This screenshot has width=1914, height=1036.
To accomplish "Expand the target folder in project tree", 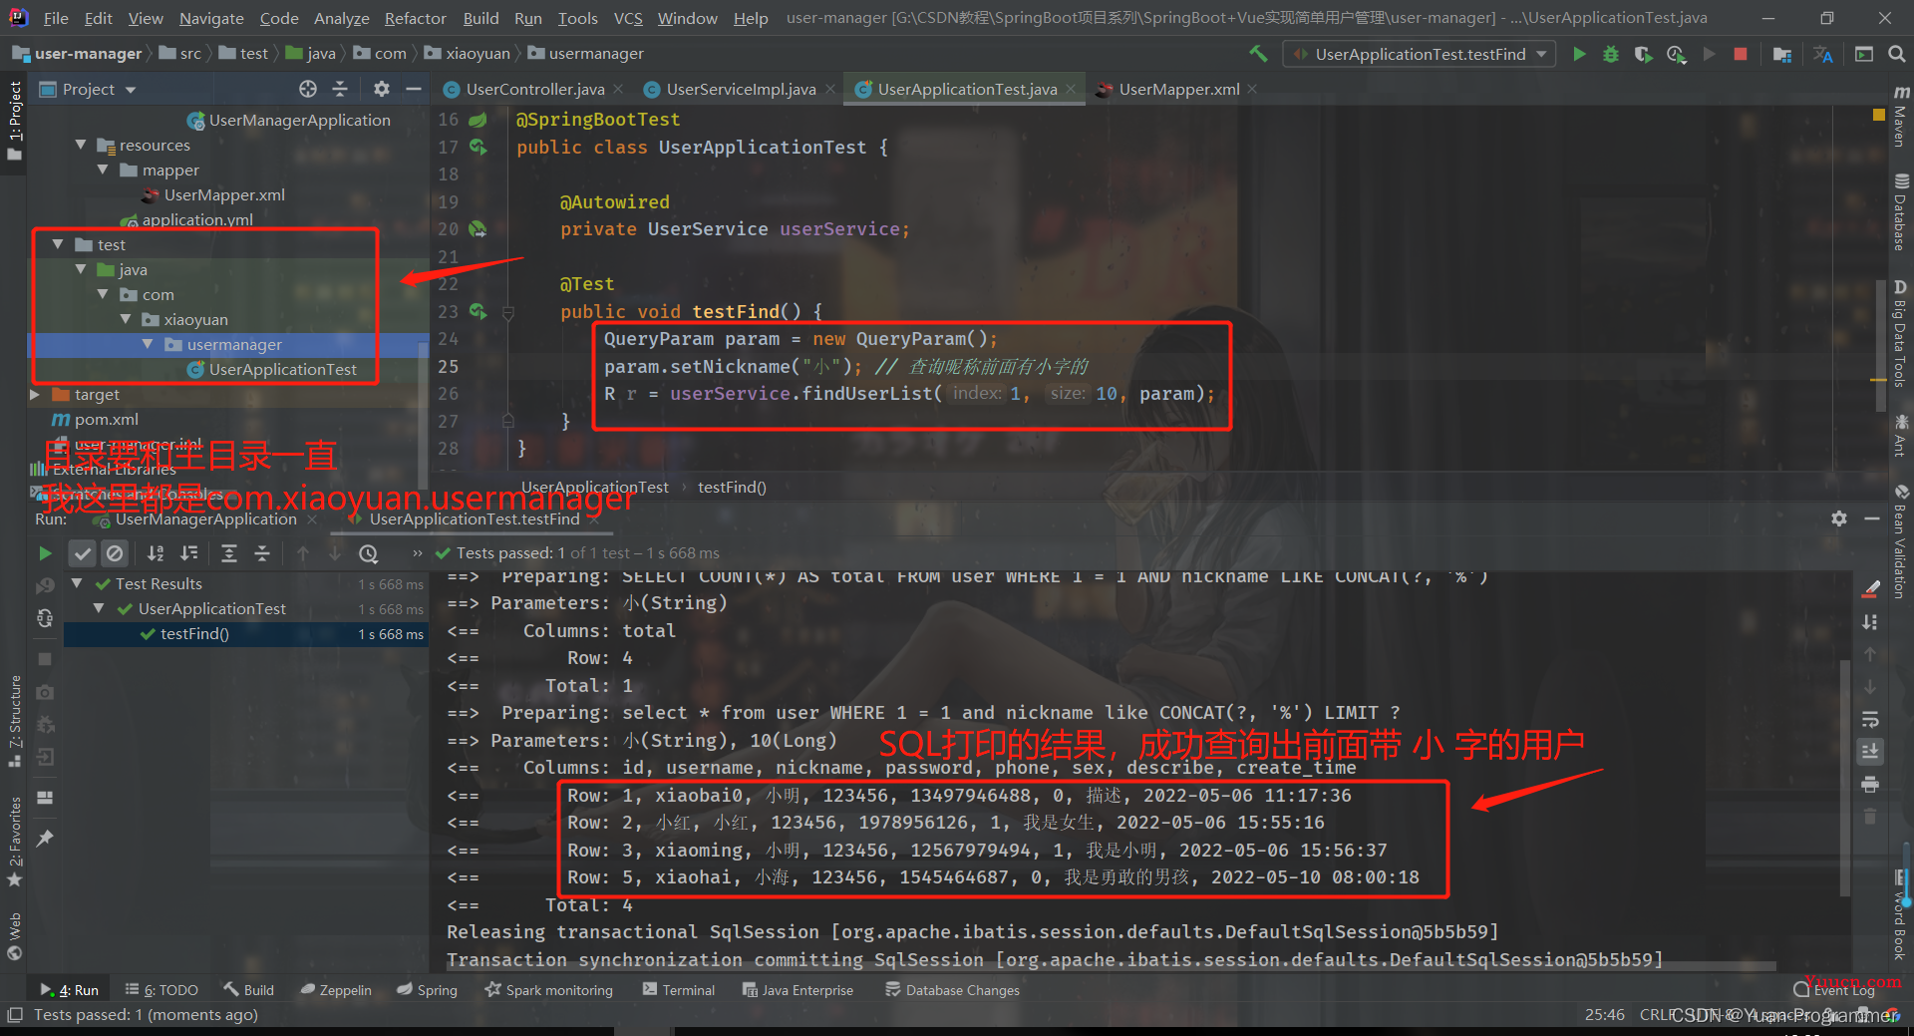I will tap(35, 395).
